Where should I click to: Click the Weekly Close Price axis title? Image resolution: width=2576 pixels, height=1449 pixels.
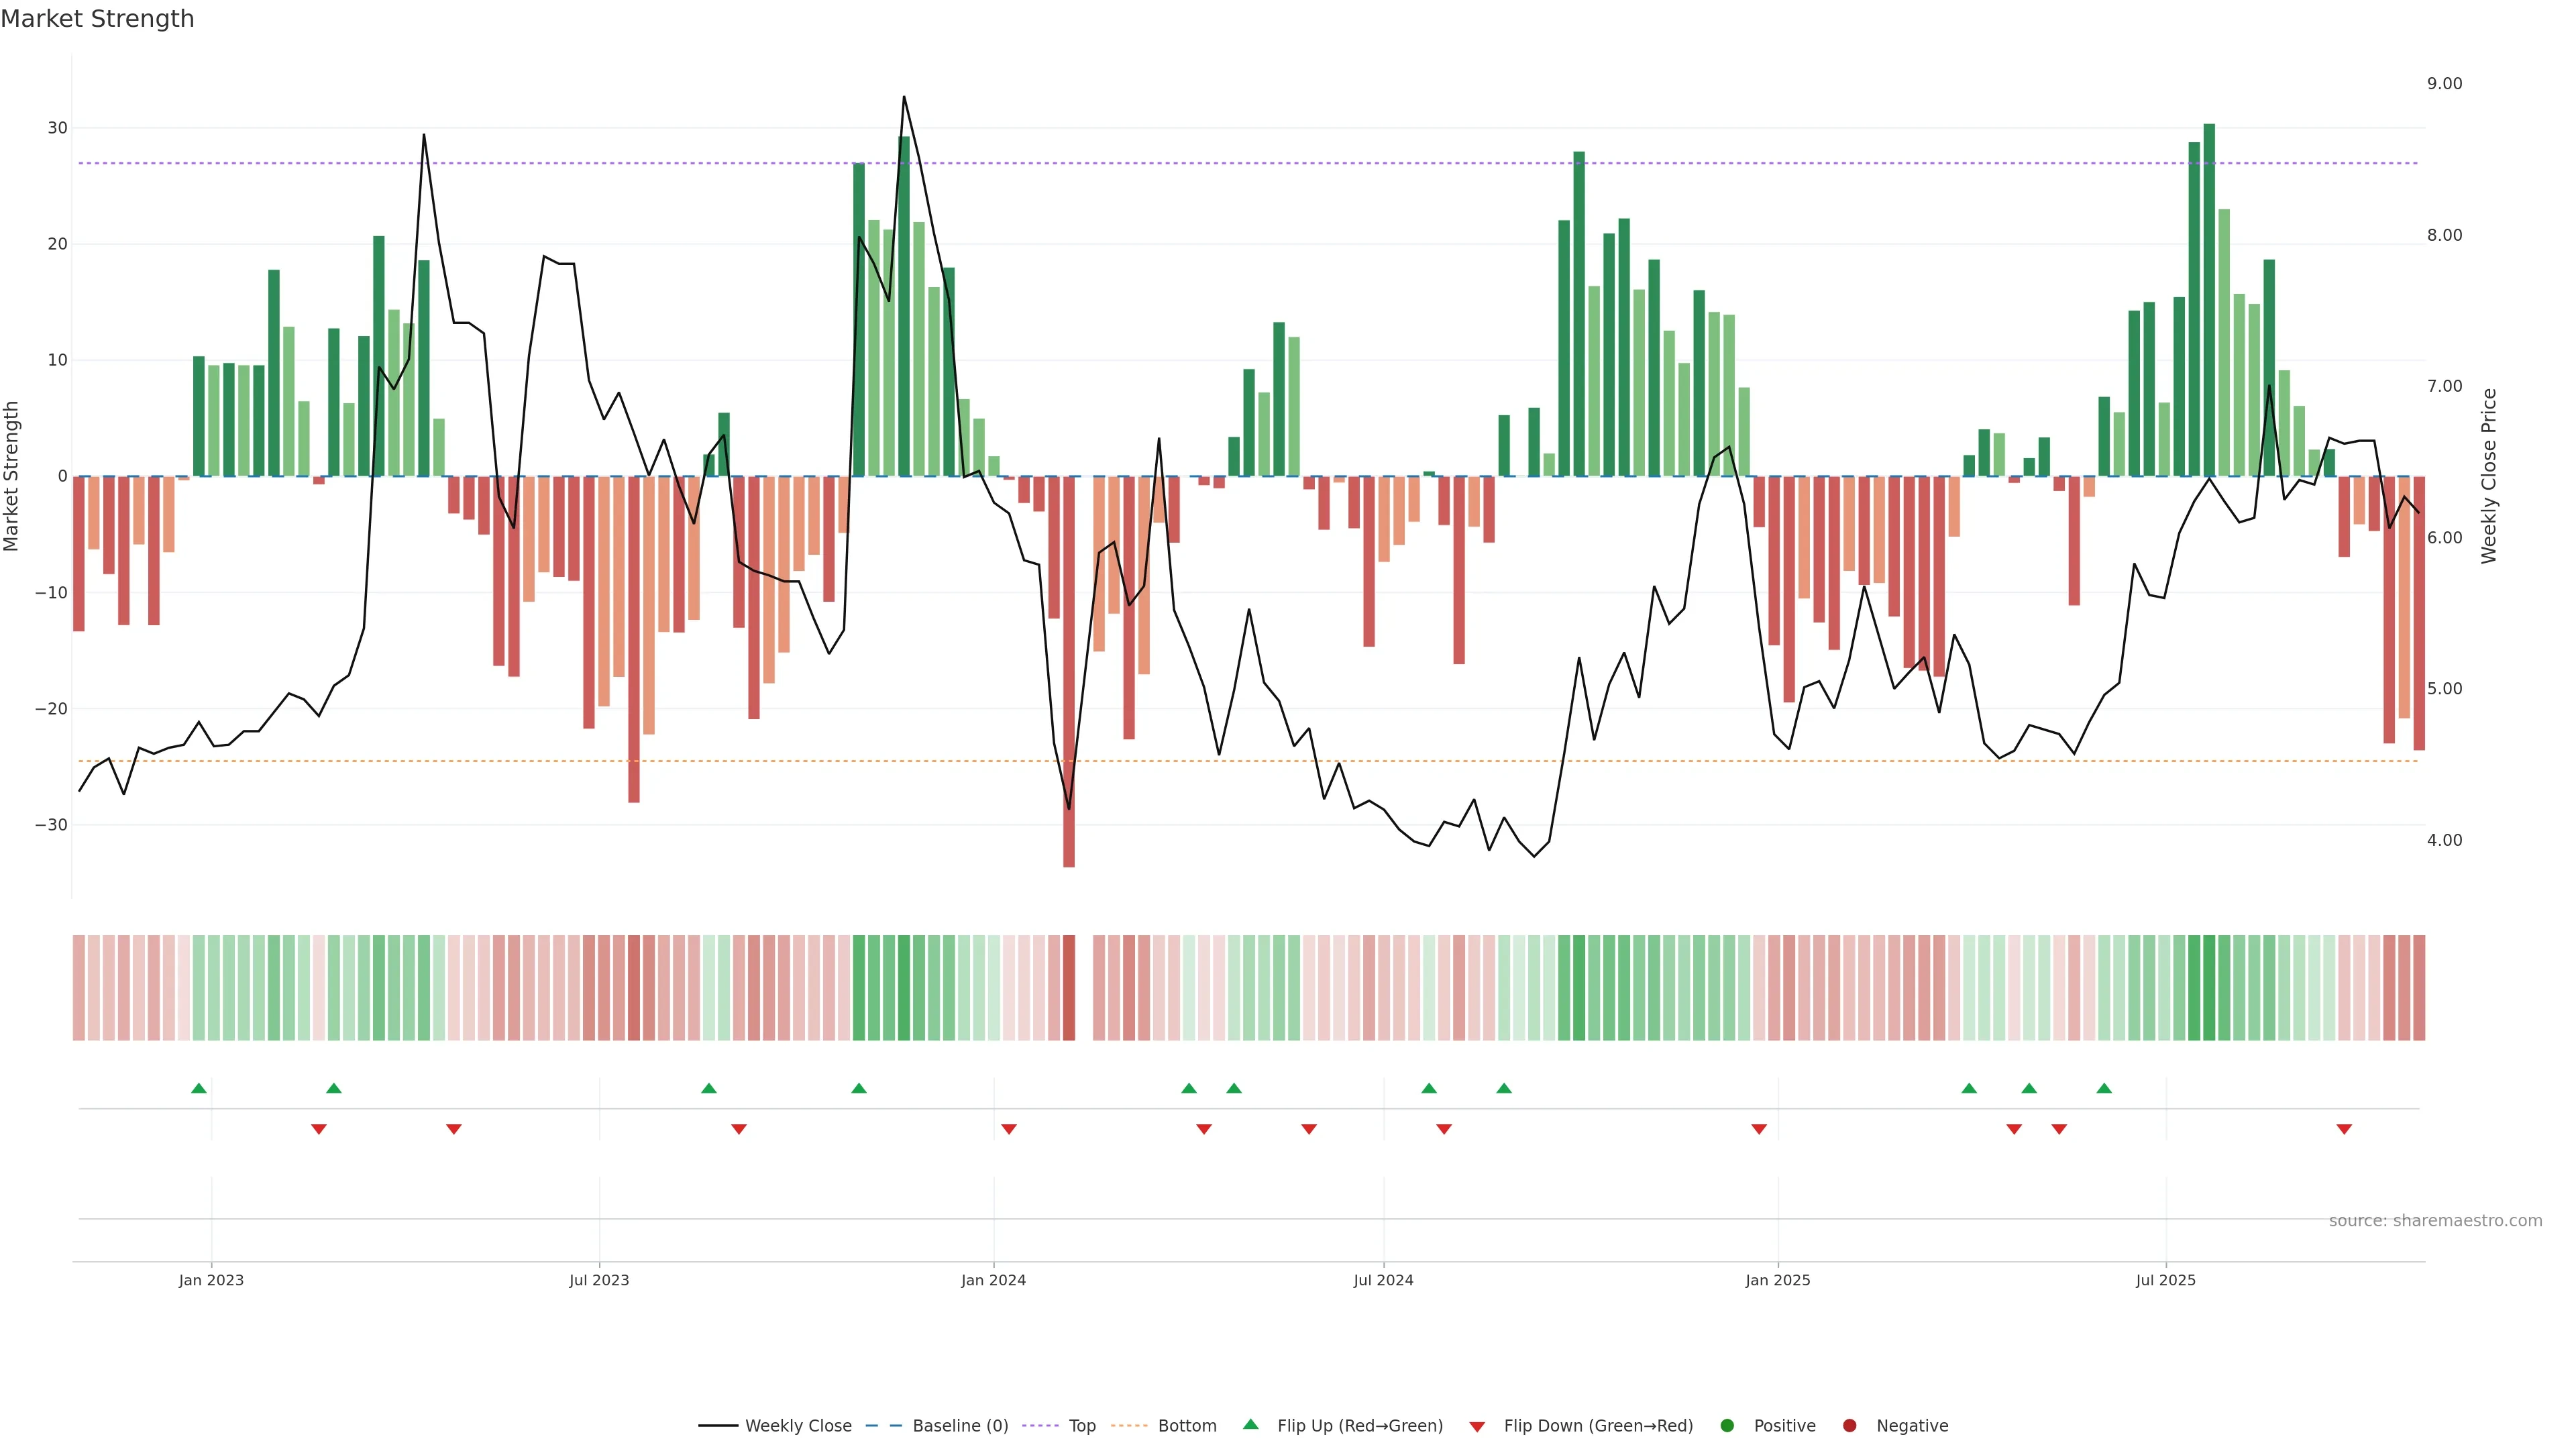(x=2489, y=476)
